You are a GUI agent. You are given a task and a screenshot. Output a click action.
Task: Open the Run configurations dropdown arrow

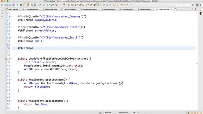point(54,5)
